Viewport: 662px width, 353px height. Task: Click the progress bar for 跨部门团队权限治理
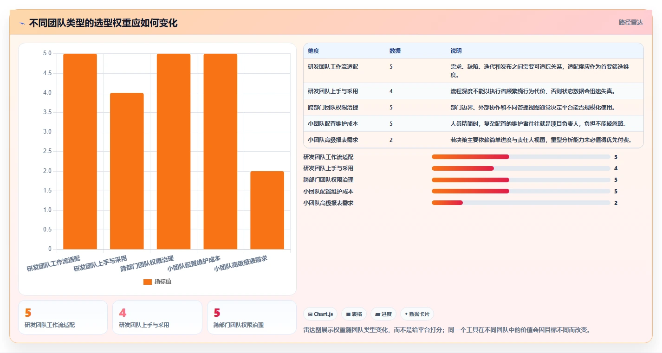coord(521,180)
